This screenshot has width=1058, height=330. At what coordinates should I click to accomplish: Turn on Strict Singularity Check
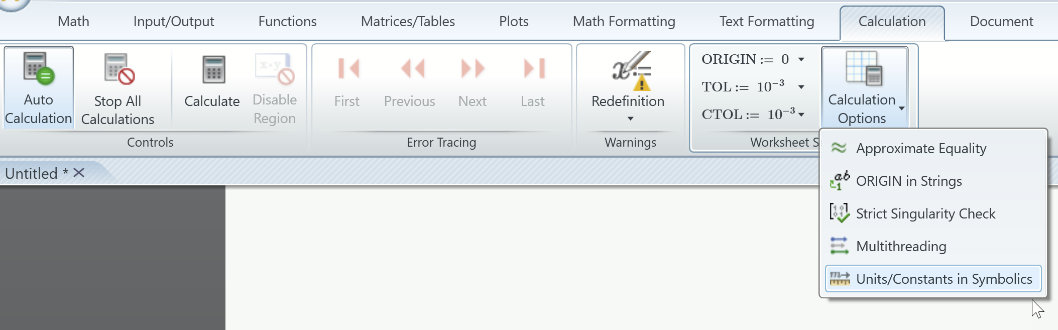[x=925, y=213]
